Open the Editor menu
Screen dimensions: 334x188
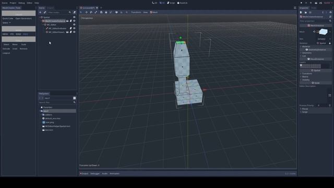[29, 3]
